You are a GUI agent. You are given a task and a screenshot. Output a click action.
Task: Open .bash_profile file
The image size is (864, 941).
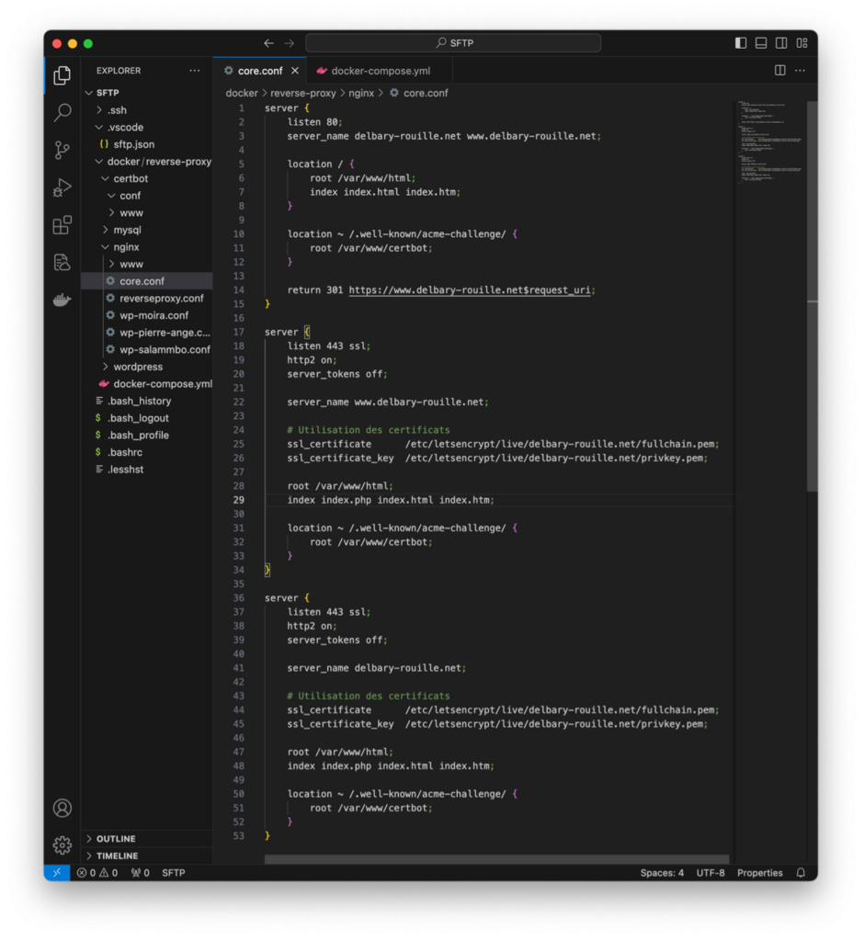147,435
